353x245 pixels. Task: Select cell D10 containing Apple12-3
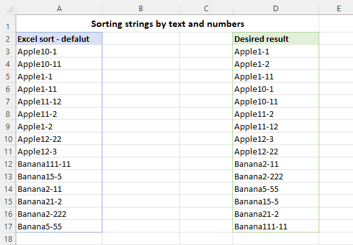tap(276, 139)
